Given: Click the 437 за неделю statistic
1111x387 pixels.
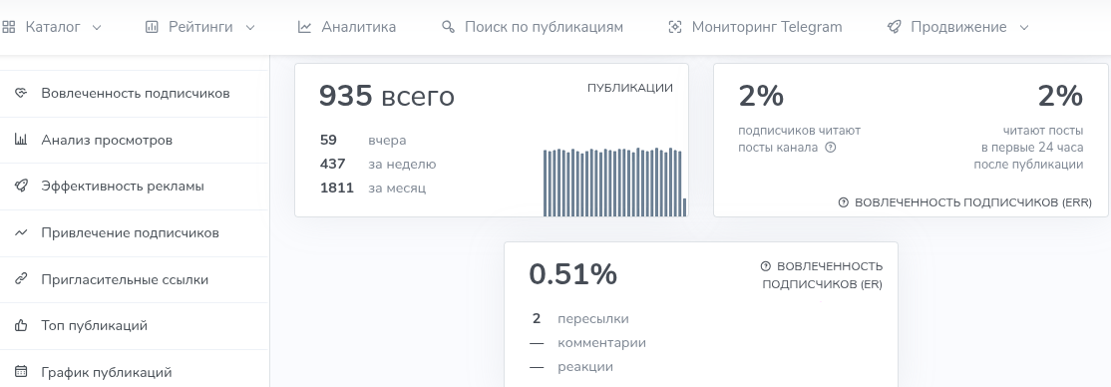Looking at the screenshot, I should (x=378, y=164).
